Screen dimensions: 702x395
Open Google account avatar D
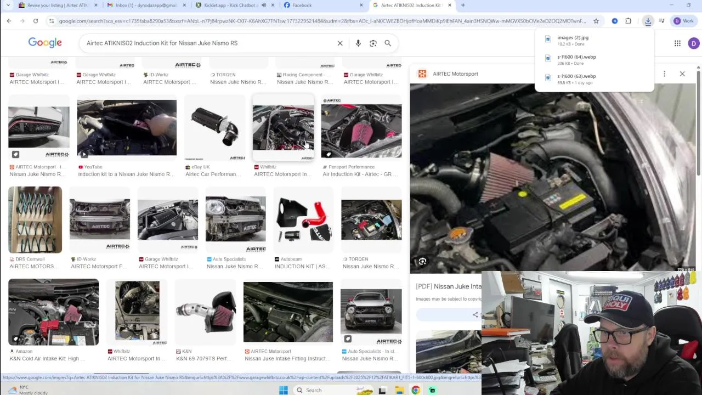tap(694, 43)
